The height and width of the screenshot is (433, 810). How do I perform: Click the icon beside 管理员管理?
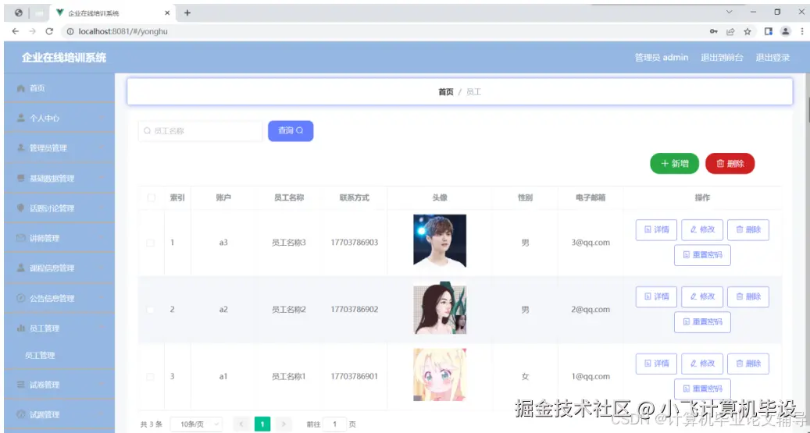click(x=20, y=148)
